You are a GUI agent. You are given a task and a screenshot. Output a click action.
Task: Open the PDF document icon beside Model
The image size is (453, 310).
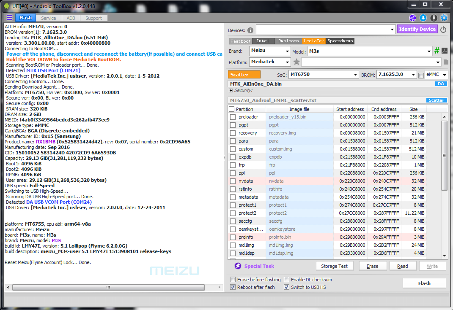pos(445,51)
